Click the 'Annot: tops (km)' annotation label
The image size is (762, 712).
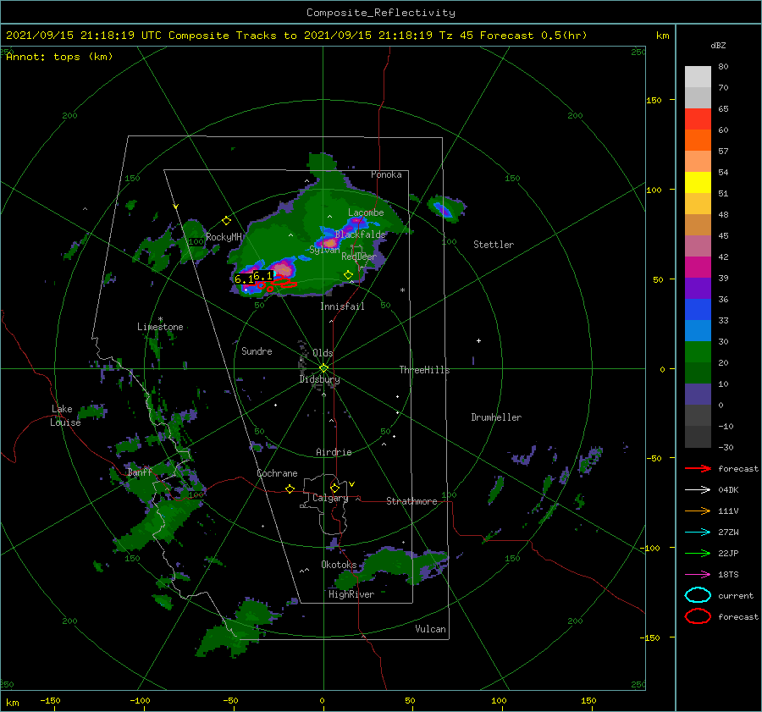pyautogui.click(x=60, y=57)
